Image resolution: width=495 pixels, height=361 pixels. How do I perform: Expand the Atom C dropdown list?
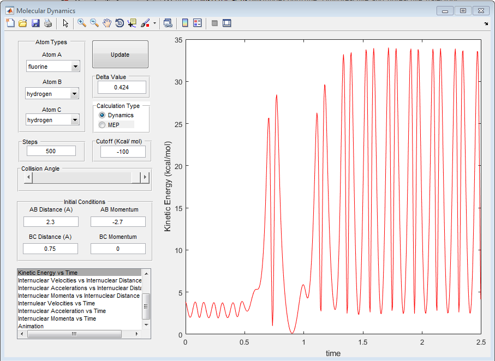(x=75, y=120)
